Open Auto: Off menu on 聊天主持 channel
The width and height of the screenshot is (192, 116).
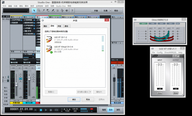pos(29,101)
